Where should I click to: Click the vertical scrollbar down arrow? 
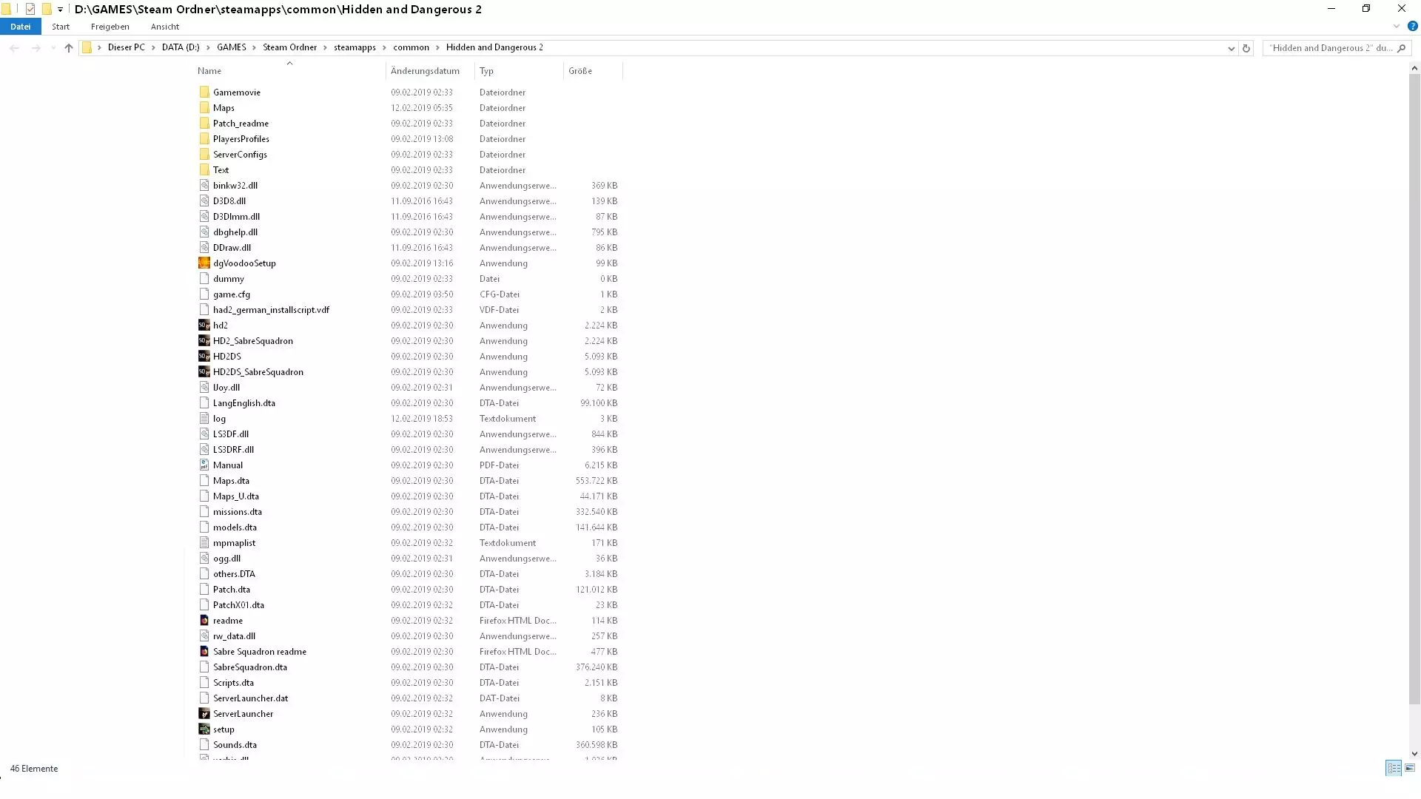[x=1414, y=753]
